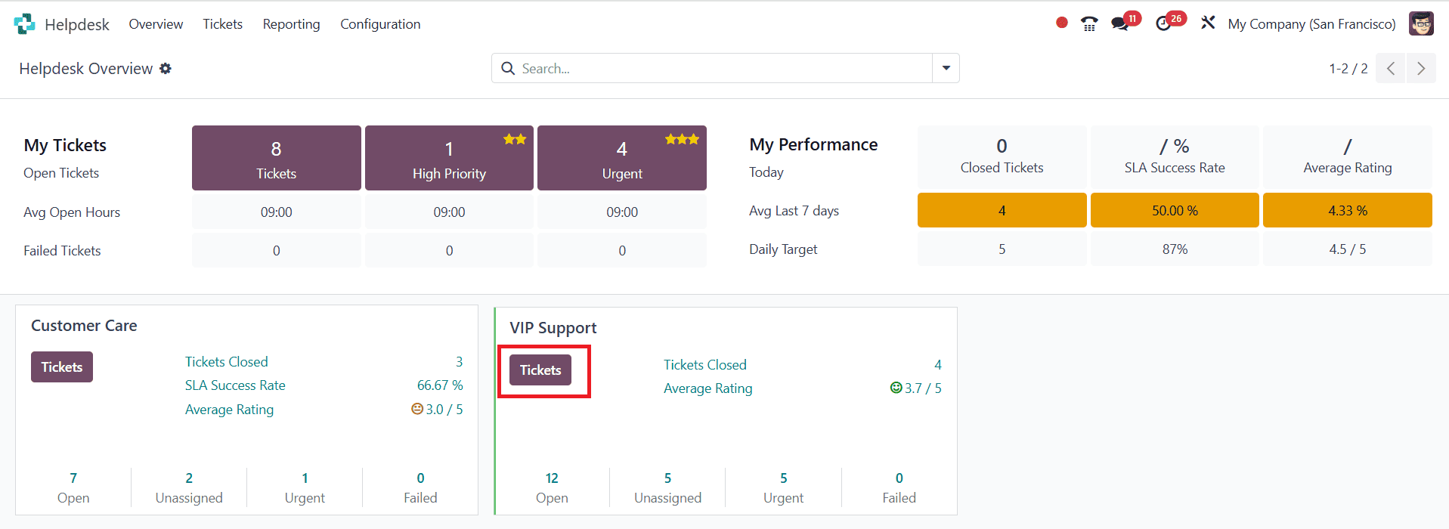Open the 1 Urgent ticket in Customer Care
Image resolution: width=1449 pixels, height=529 pixels.
[305, 487]
